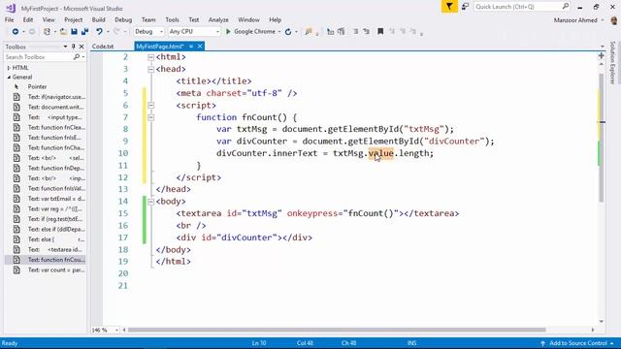
Task: Open the Google Chrome browser dropdown arrow
Action: [279, 32]
